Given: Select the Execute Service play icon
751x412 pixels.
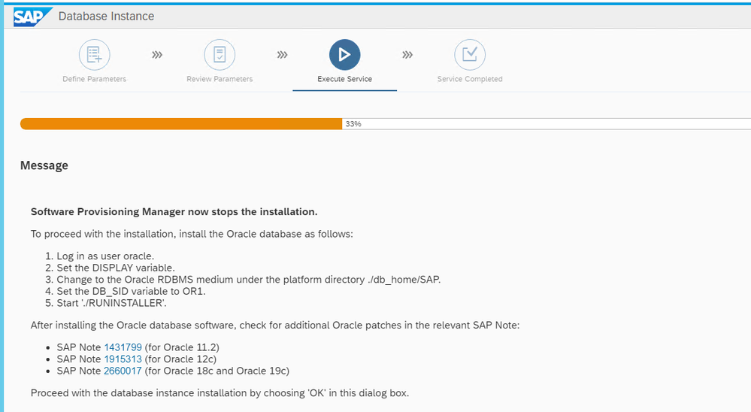Looking at the screenshot, I should tap(344, 55).
